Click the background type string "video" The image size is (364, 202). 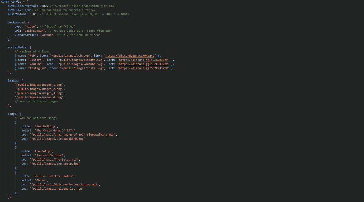pos(31,26)
